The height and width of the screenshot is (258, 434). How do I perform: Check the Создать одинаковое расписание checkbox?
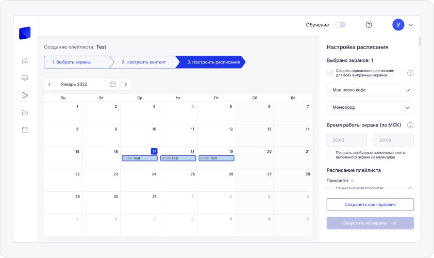(330, 73)
